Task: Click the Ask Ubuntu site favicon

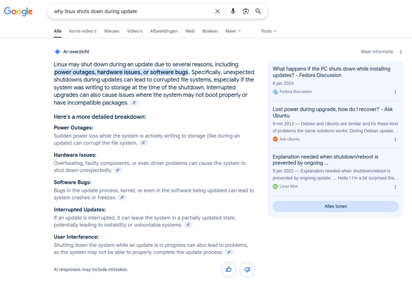Action: 275,139
